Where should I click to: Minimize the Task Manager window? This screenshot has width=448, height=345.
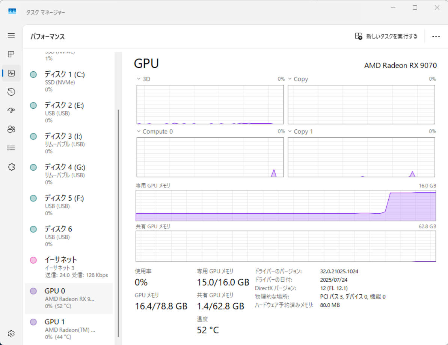tap(393, 7)
